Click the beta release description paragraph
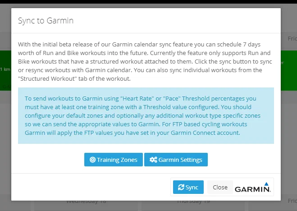The image size is (297, 211). pyautogui.click(x=145, y=61)
